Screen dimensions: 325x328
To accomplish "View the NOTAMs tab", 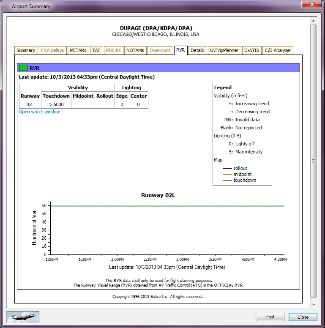I will pos(135,50).
